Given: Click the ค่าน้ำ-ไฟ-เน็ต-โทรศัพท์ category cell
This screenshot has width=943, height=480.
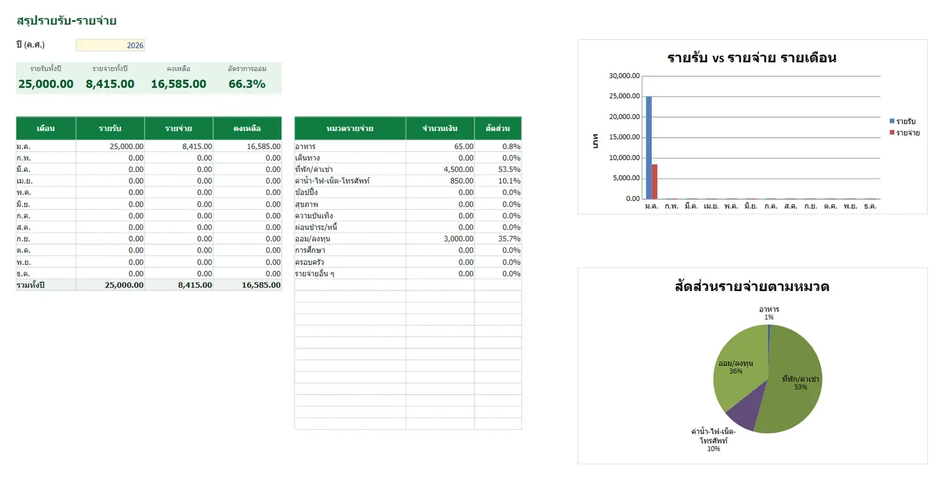Looking at the screenshot, I should point(350,181).
